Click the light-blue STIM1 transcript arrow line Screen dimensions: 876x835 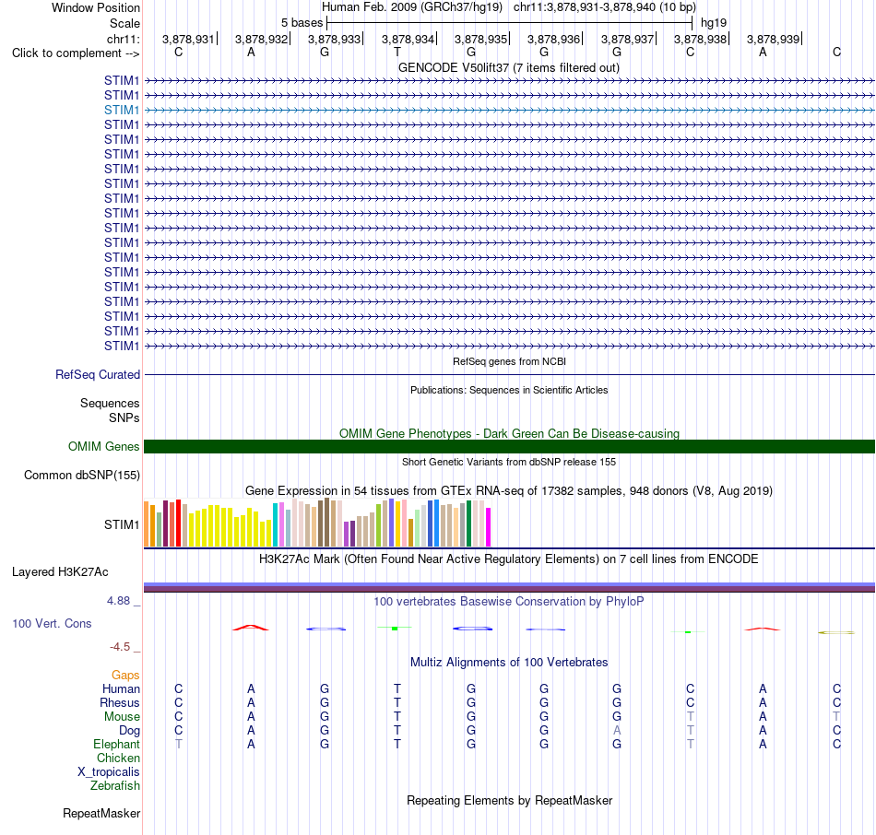click(509, 110)
